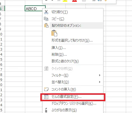Click the scissors Cut icon
132x113 pixels.
click(46, 12)
